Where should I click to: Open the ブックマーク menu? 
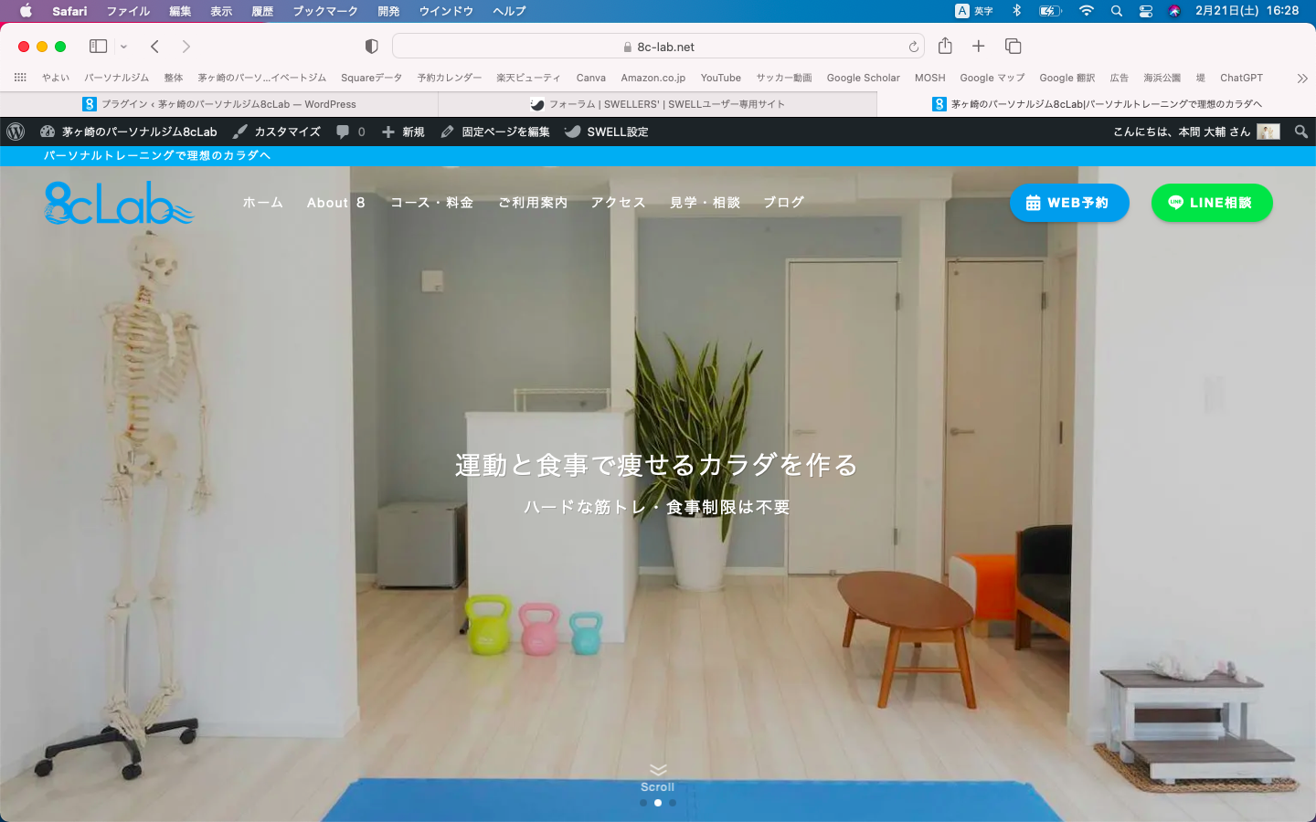tap(324, 11)
